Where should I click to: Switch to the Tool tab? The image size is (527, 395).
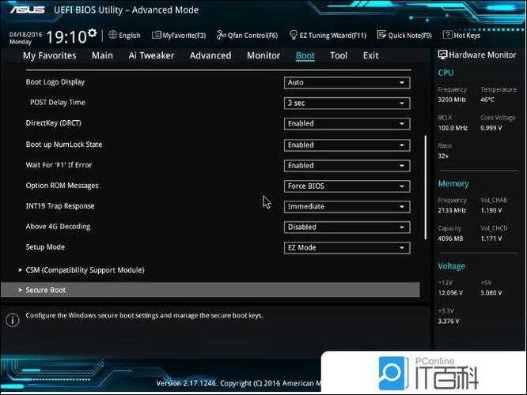(339, 55)
